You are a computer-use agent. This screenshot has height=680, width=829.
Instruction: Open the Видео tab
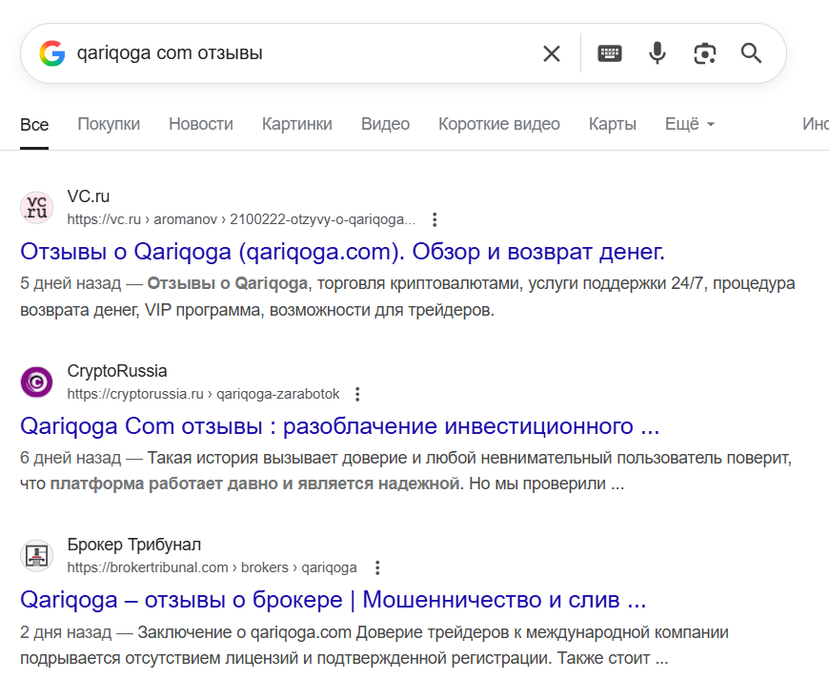click(x=385, y=124)
